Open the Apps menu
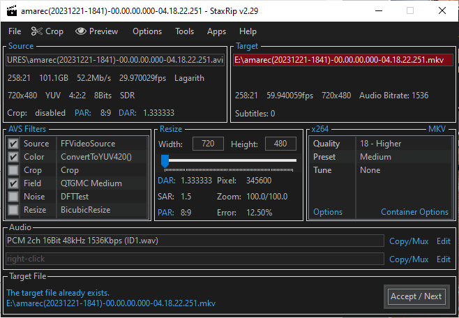This screenshot has width=459, height=318. [216, 31]
